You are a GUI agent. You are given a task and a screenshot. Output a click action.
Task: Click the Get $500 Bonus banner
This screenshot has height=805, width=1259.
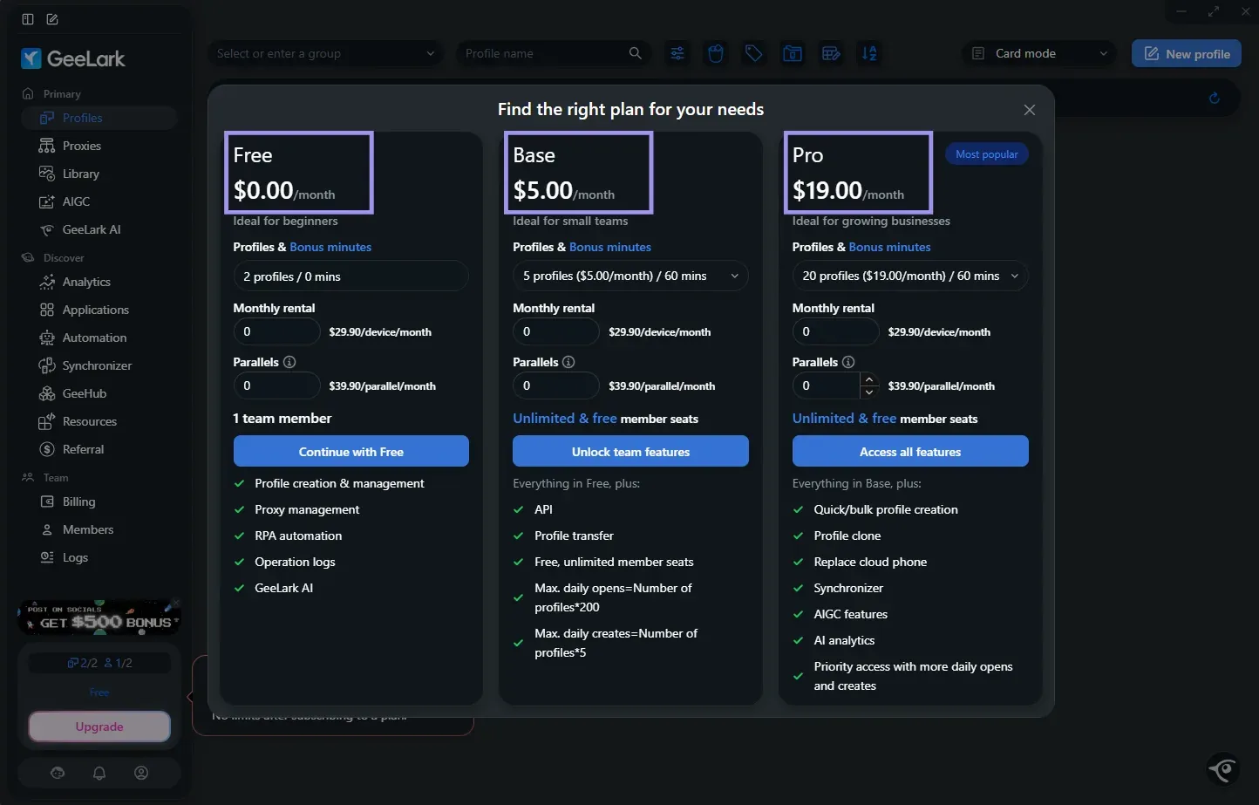[99, 617]
